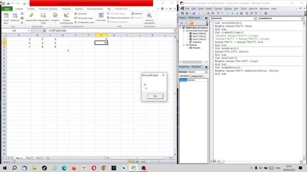307x172 pixels.
Task: Click View Microsoft Excel icon in VBA toolbar
Action: (182, 13)
